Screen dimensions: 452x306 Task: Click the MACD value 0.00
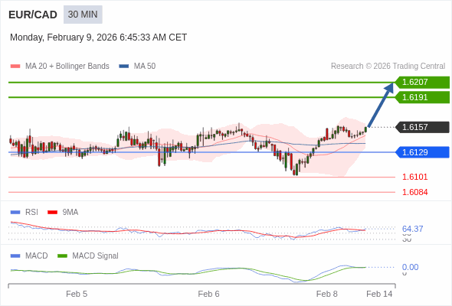point(410,267)
